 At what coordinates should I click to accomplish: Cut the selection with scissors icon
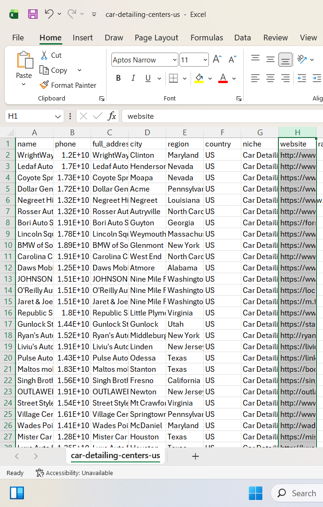(44, 55)
